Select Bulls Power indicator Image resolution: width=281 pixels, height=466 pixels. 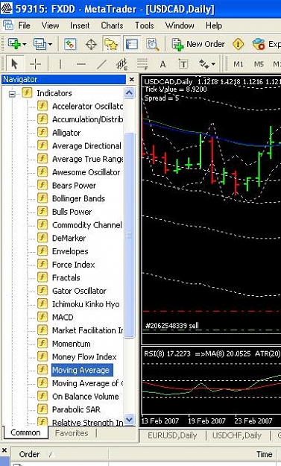click(72, 212)
